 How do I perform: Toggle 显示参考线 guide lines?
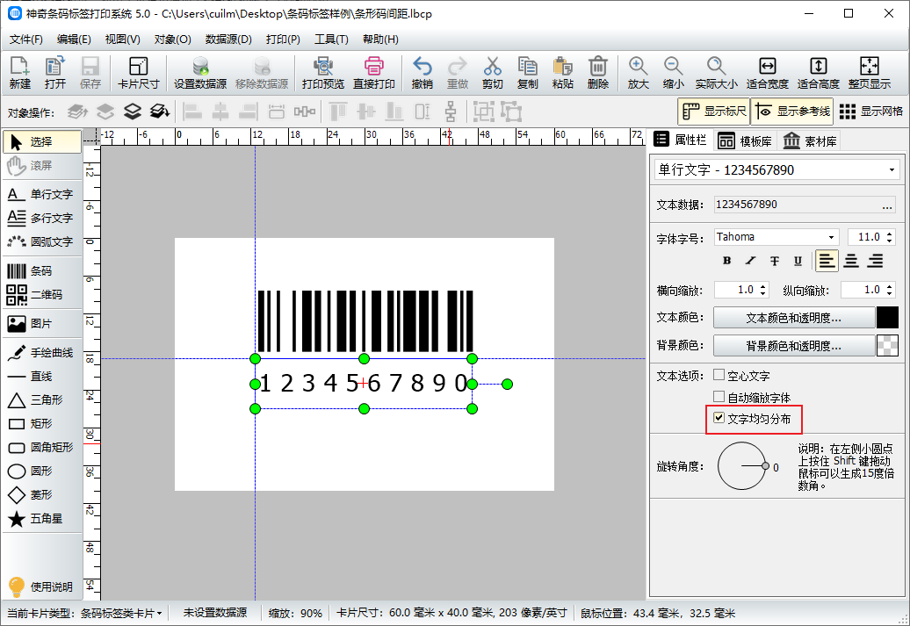tap(792, 112)
